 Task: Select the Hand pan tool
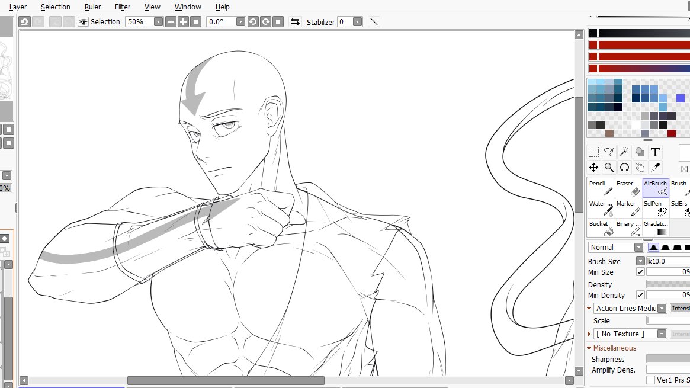(x=640, y=168)
